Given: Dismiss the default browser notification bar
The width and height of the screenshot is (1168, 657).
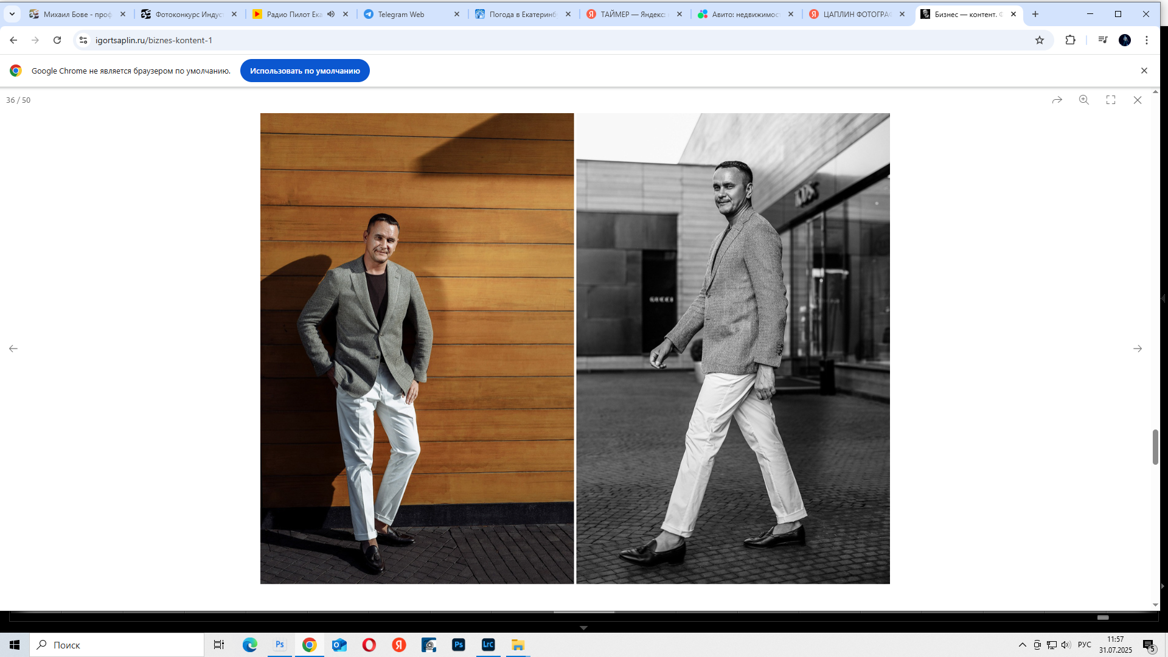Looking at the screenshot, I should point(1144,71).
